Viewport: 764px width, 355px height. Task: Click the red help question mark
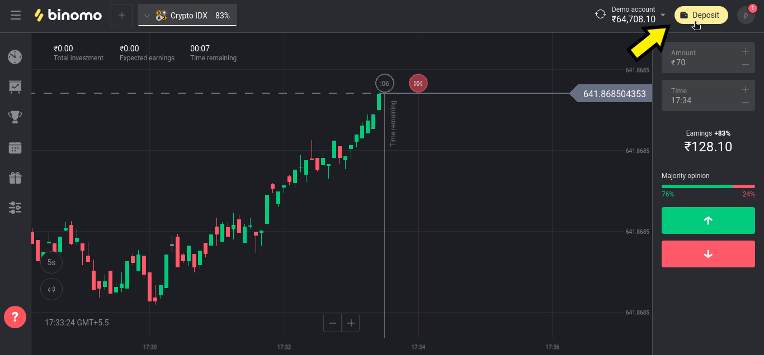15,317
